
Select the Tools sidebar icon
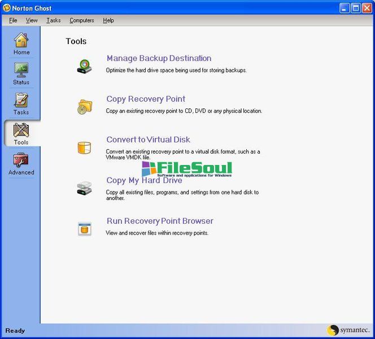(21, 131)
